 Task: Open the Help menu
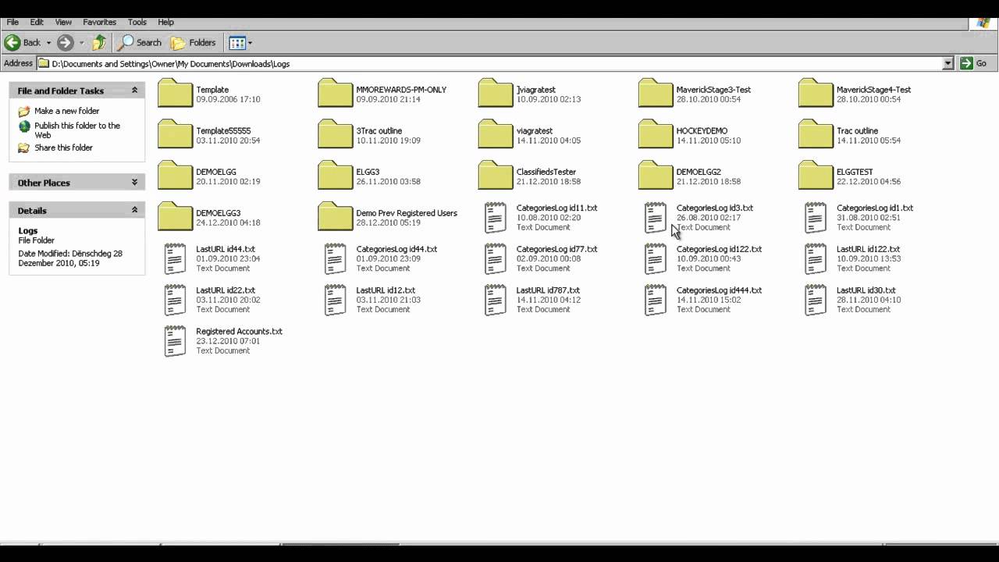[165, 22]
